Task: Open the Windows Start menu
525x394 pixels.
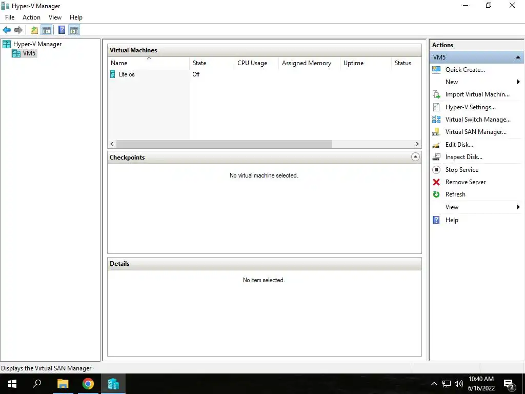Action: [x=12, y=384]
